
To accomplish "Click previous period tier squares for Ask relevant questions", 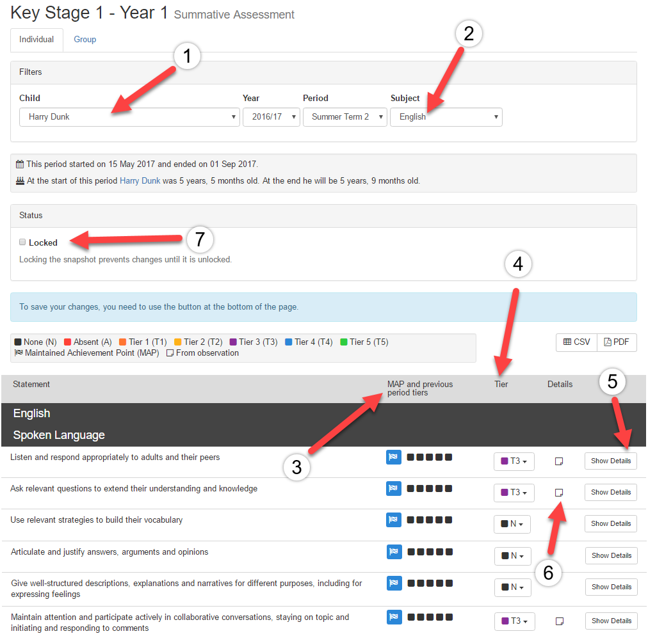I will pos(430,489).
